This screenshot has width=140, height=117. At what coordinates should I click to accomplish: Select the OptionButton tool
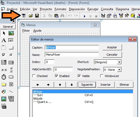click(11, 55)
